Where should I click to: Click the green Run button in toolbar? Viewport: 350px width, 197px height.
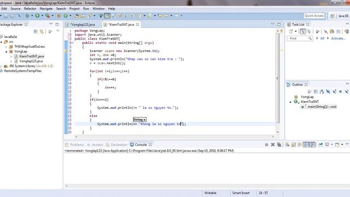[x=37, y=16]
